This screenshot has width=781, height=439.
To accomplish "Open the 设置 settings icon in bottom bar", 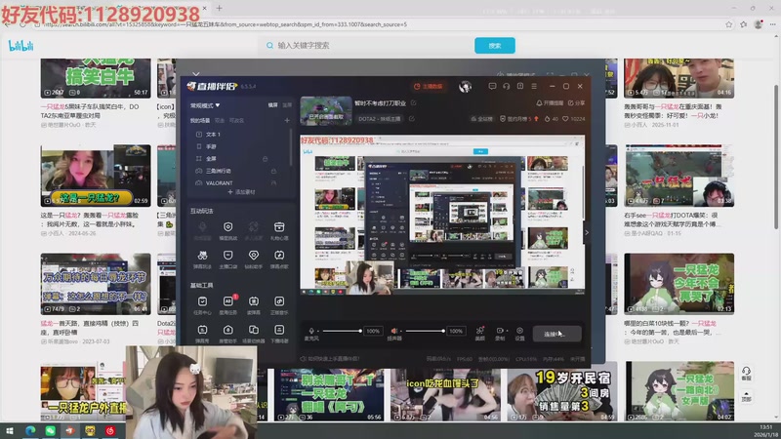I will pyautogui.click(x=519, y=333).
